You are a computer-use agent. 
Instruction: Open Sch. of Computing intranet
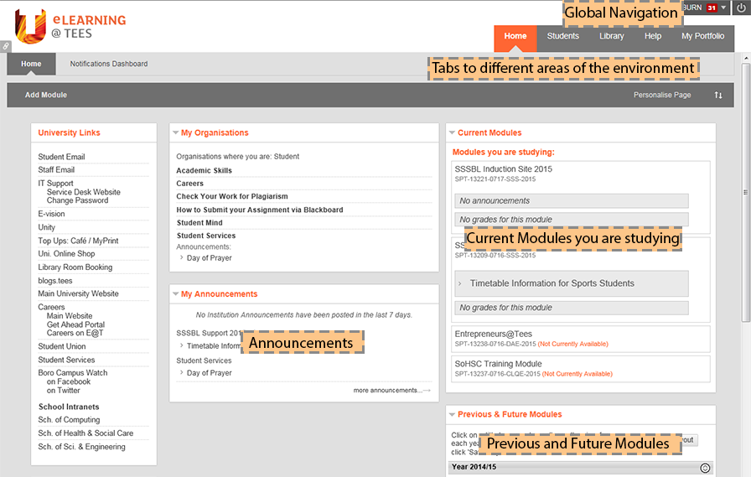tap(69, 419)
